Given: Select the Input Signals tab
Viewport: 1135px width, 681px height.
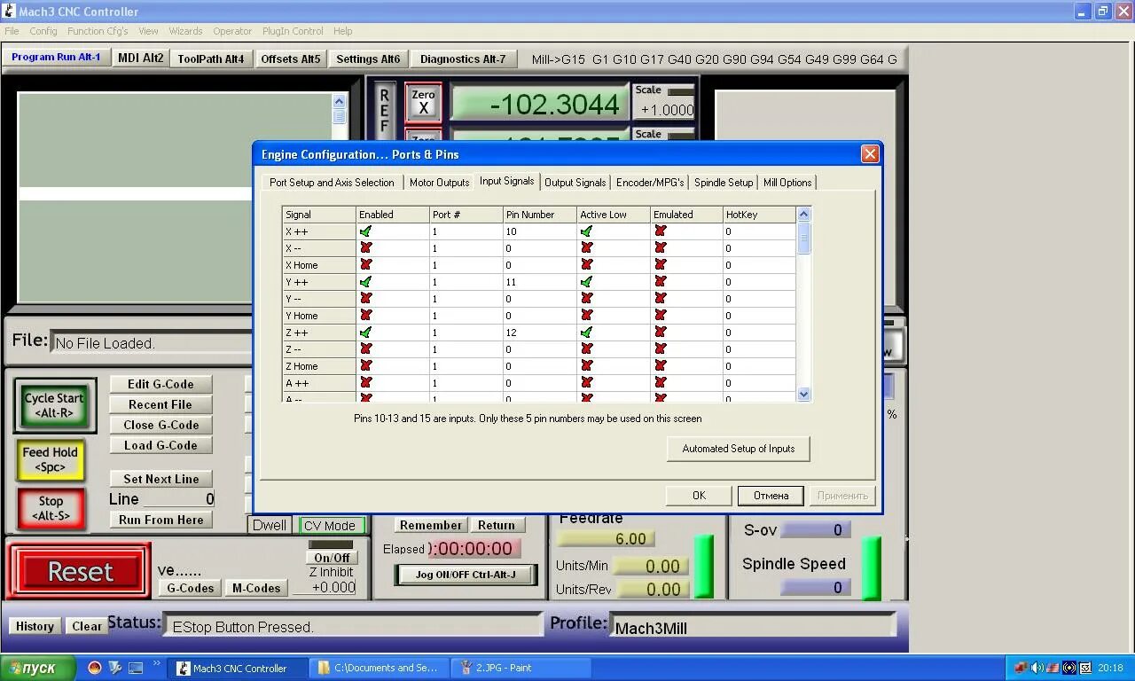Looking at the screenshot, I should [507, 181].
